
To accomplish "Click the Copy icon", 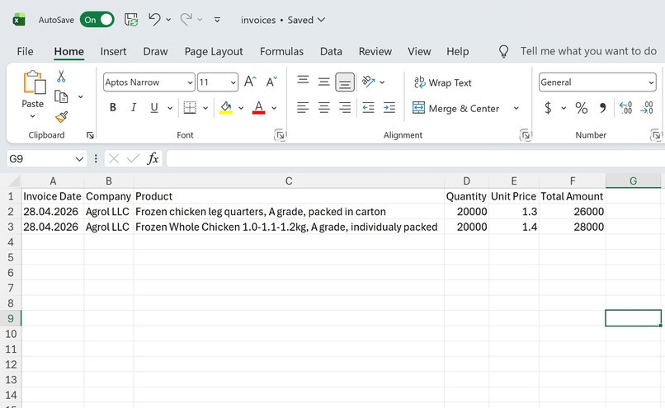I will coord(61,97).
